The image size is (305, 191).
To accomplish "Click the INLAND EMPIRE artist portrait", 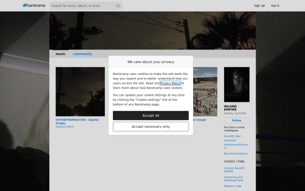I will [237, 85].
